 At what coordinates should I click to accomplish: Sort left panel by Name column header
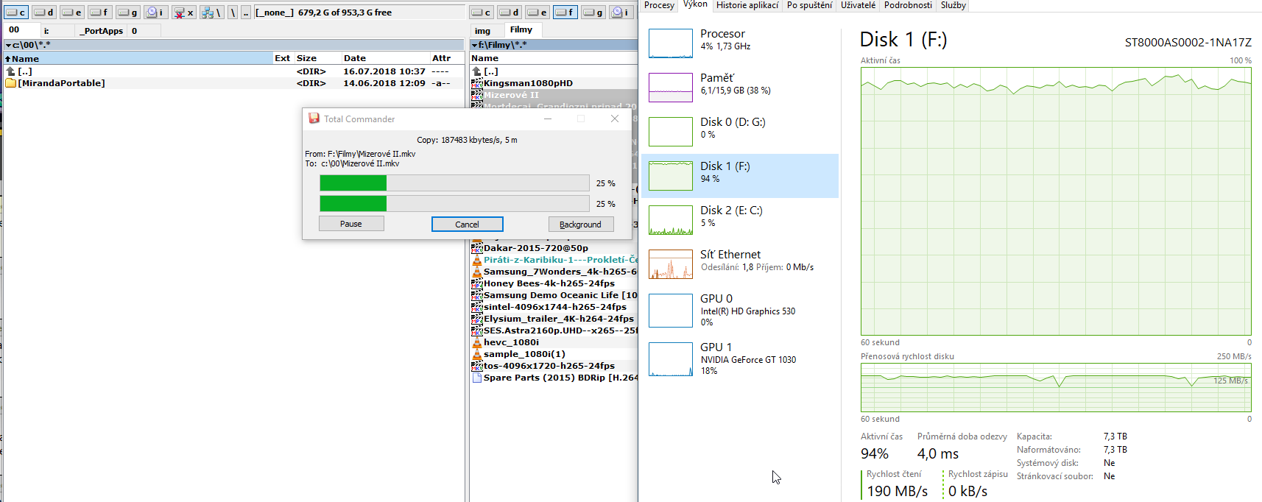click(138, 58)
